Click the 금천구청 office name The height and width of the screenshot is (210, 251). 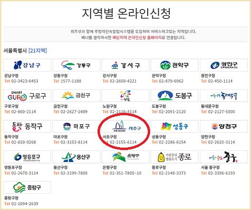click(x=60, y=106)
